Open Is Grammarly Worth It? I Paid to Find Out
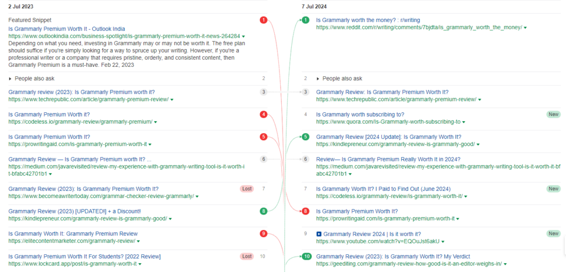 pyautogui.click(x=384, y=189)
